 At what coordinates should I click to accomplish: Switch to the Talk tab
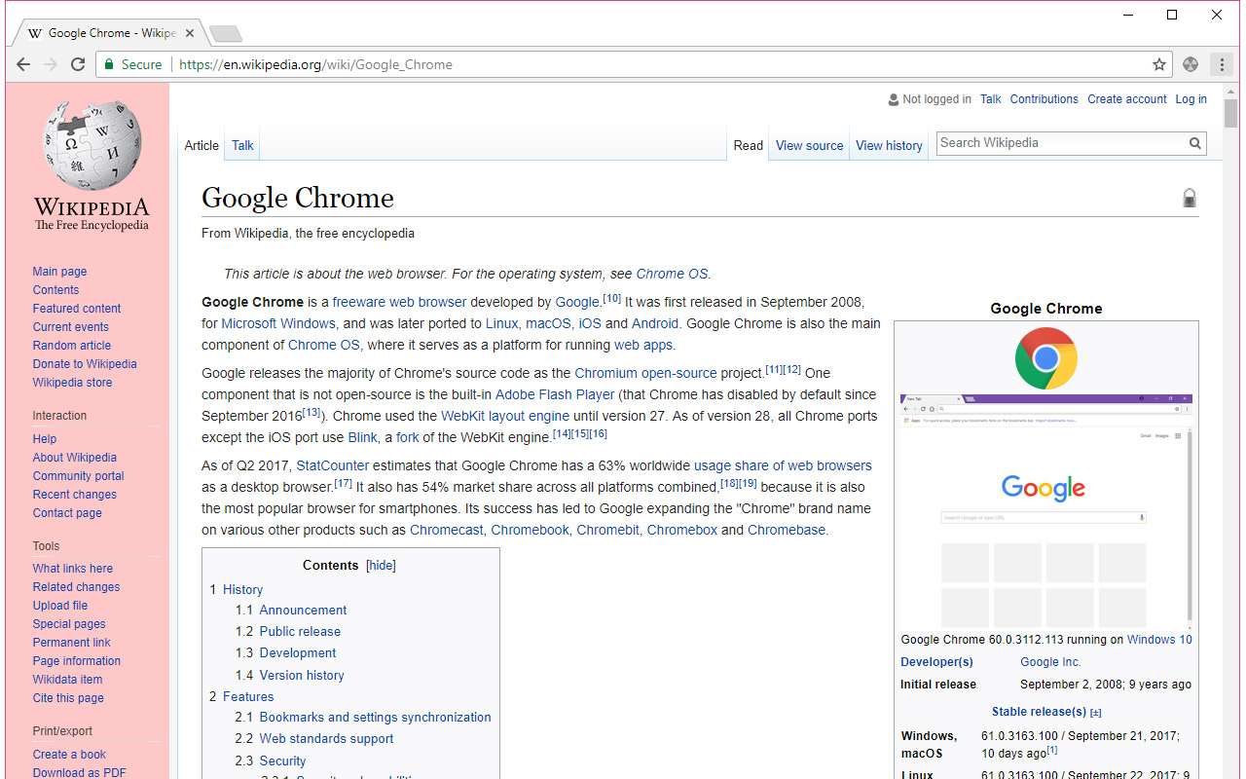[x=242, y=145]
